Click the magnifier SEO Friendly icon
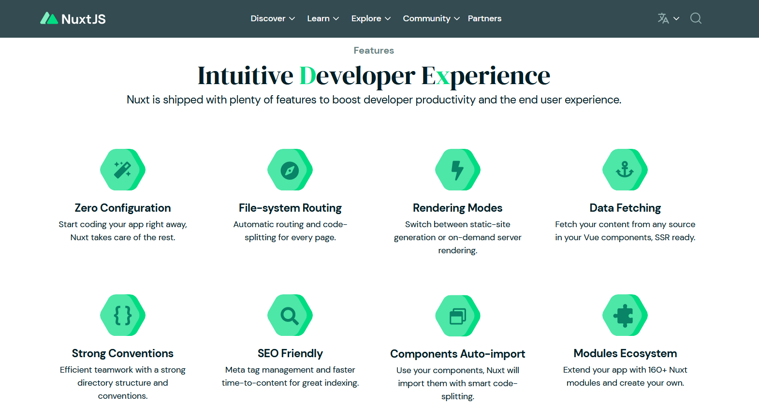The height and width of the screenshot is (420, 759). [x=290, y=315]
